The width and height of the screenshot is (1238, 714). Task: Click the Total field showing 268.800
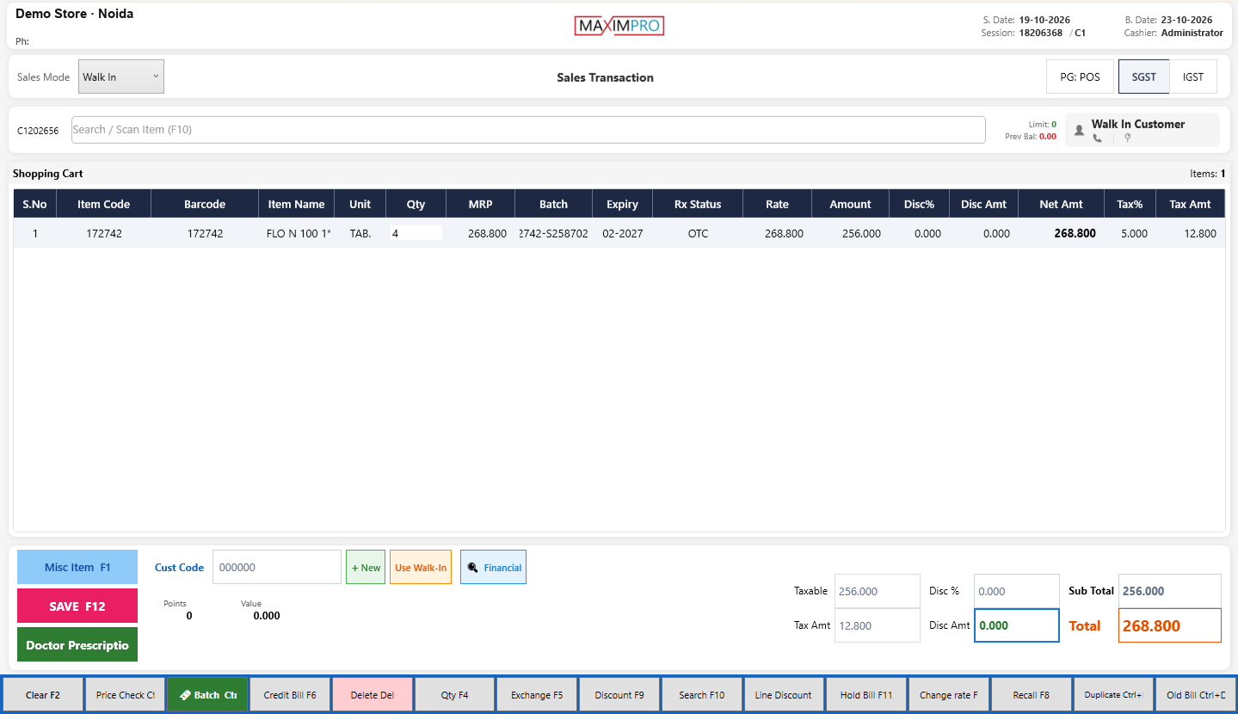tap(1170, 625)
